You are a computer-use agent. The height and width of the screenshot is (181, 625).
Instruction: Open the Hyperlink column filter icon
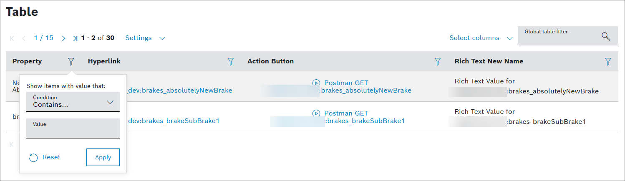coord(230,62)
